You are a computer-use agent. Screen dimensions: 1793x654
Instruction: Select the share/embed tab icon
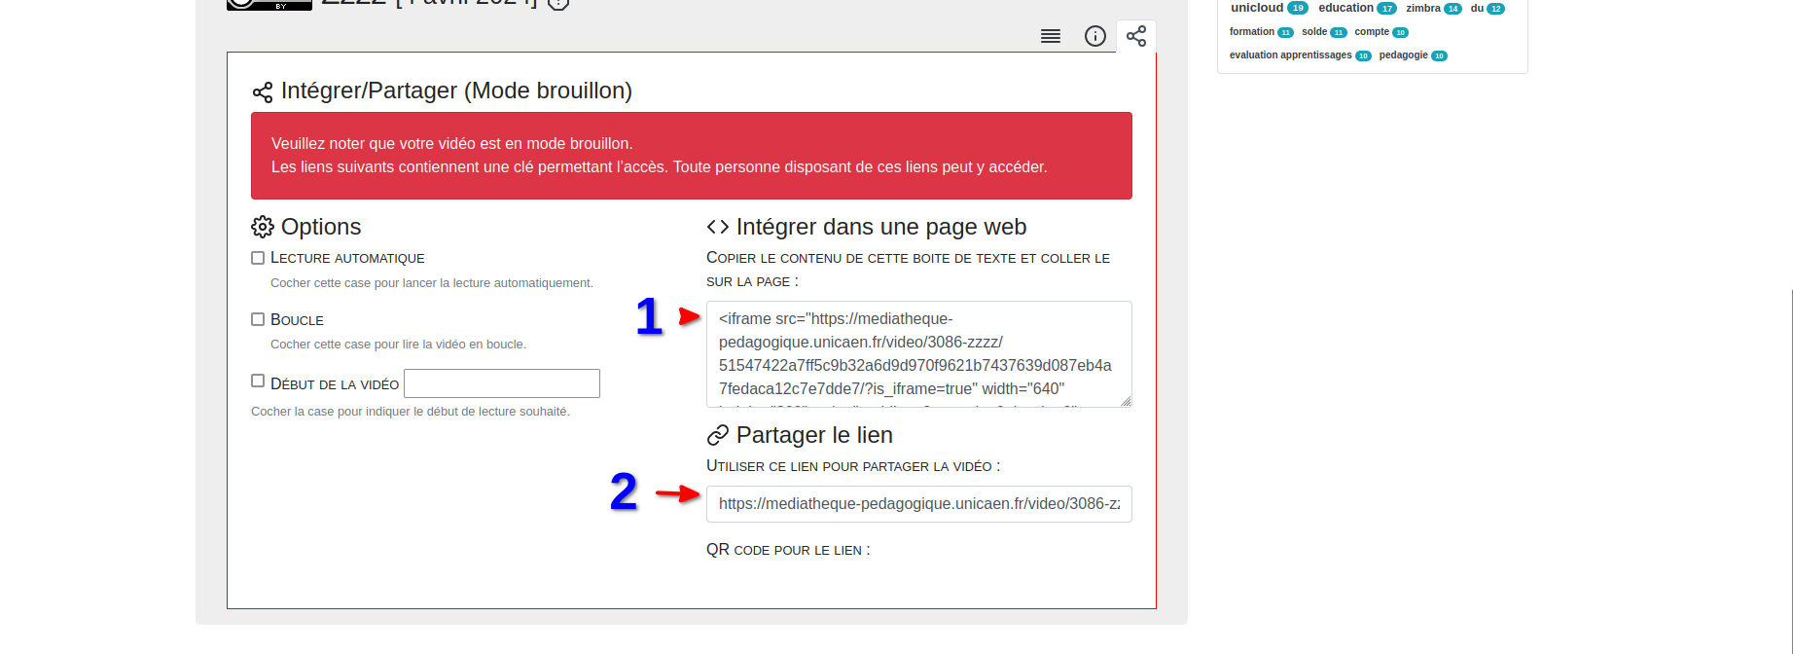coord(1136,37)
